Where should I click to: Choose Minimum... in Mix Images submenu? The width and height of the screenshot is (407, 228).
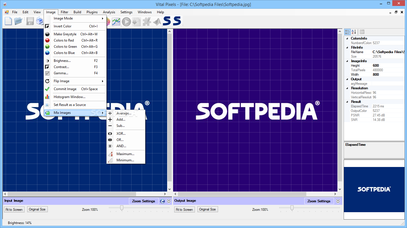point(126,160)
